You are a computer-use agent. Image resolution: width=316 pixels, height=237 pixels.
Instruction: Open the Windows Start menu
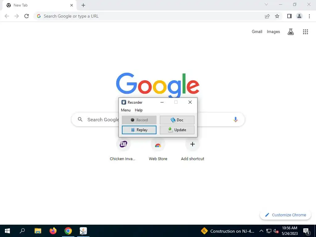(x=7, y=231)
